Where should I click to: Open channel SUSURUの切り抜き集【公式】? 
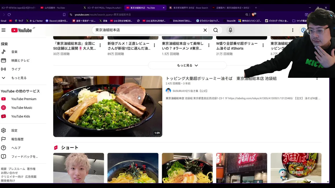coord(191,91)
